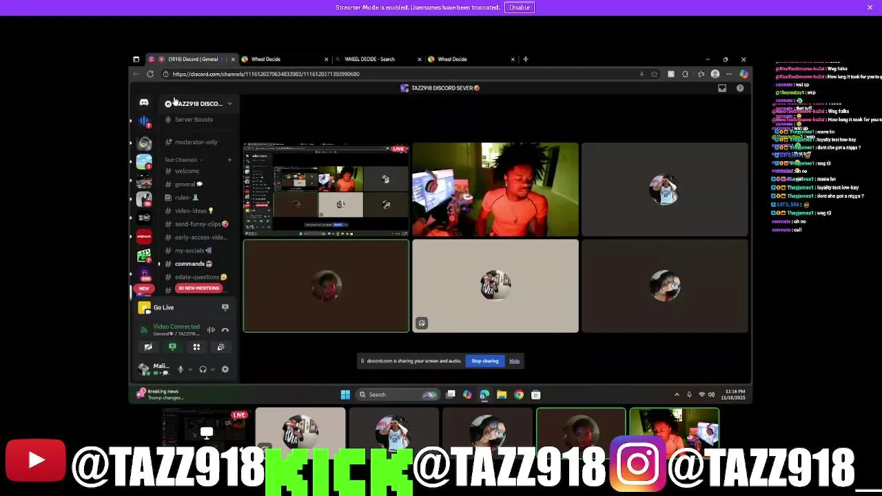
Task: Reload the browser page
Action: point(150,74)
